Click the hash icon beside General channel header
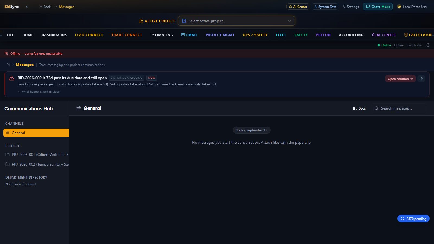This screenshot has height=244, width=434. pos(79,108)
